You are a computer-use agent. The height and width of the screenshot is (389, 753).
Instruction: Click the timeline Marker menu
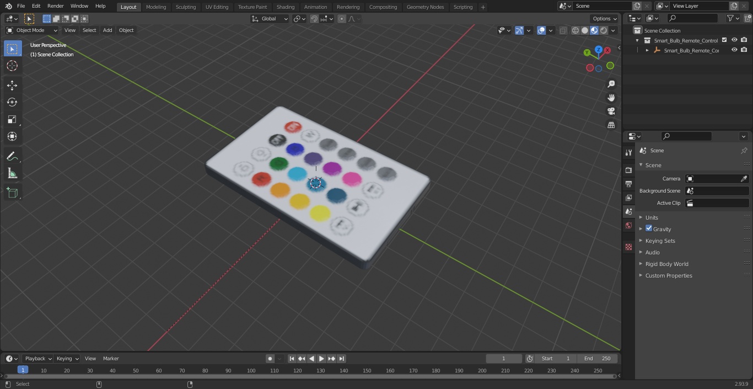[111, 359]
